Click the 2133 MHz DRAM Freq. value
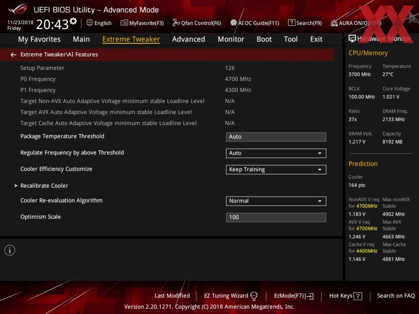The height and width of the screenshot is (314, 419). (393, 119)
